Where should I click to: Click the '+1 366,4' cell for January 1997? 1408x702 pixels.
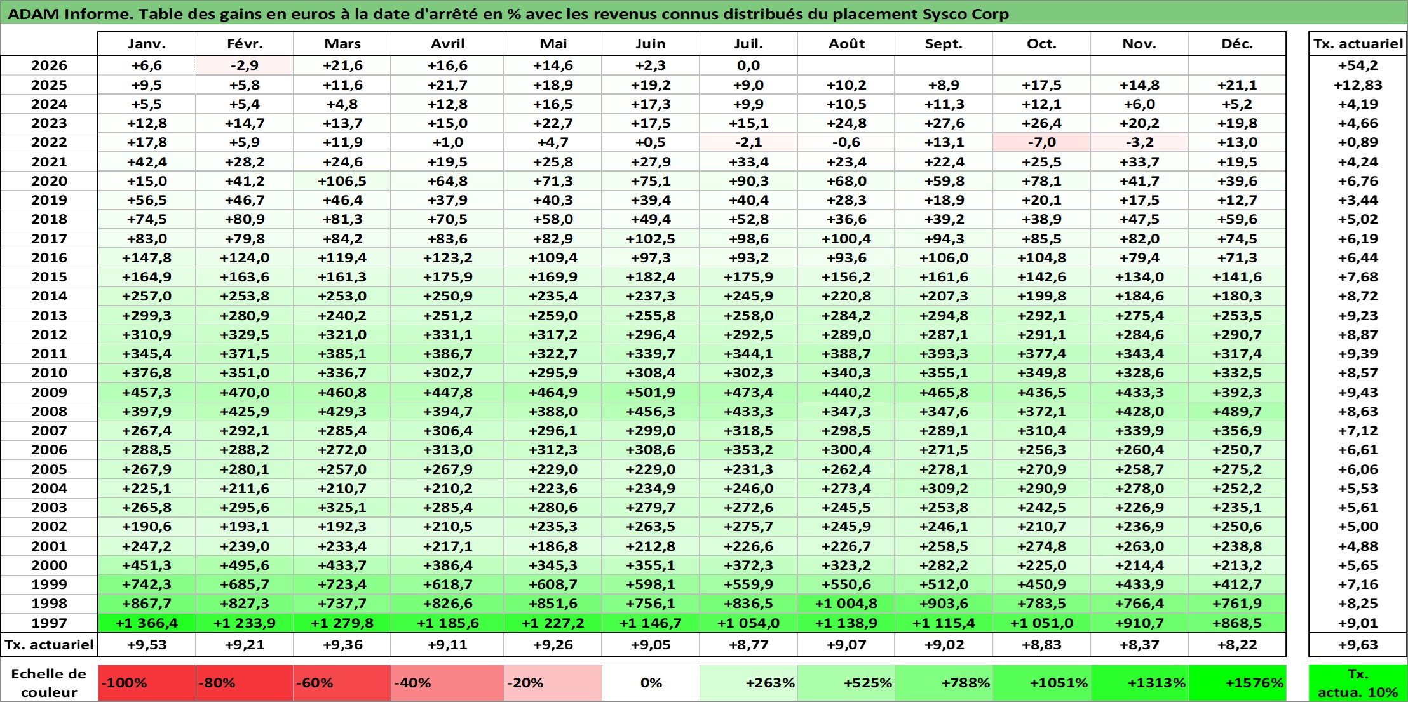[x=147, y=623]
